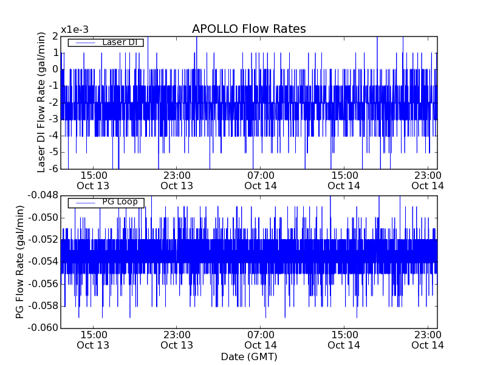Click the top plot's 23:00 Oct 13 tick label
This screenshot has height=365, width=486.
click(x=177, y=181)
